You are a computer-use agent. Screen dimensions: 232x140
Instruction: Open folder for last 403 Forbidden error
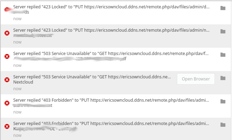223,125
